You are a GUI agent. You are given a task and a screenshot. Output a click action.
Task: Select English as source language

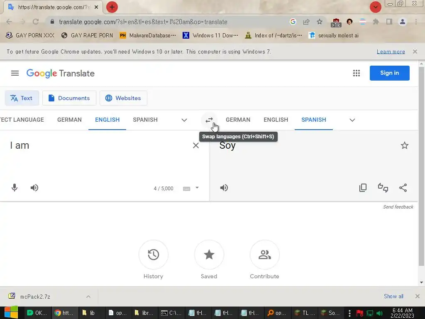(107, 120)
